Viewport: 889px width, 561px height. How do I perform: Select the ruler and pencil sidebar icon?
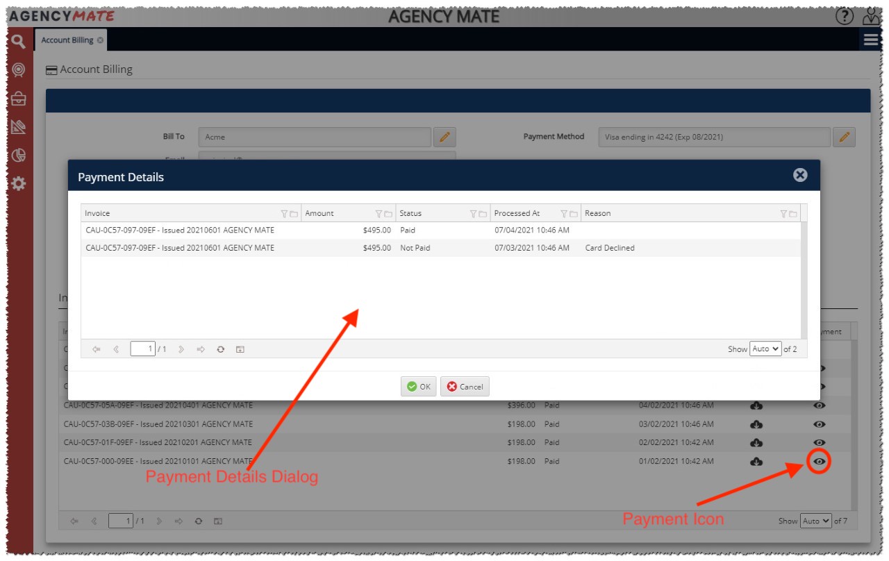[19, 127]
